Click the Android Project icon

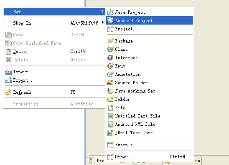[x=110, y=20]
